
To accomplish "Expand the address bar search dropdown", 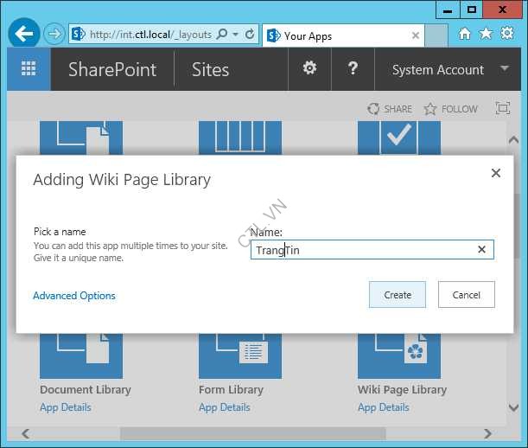I will pyautogui.click(x=234, y=35).
